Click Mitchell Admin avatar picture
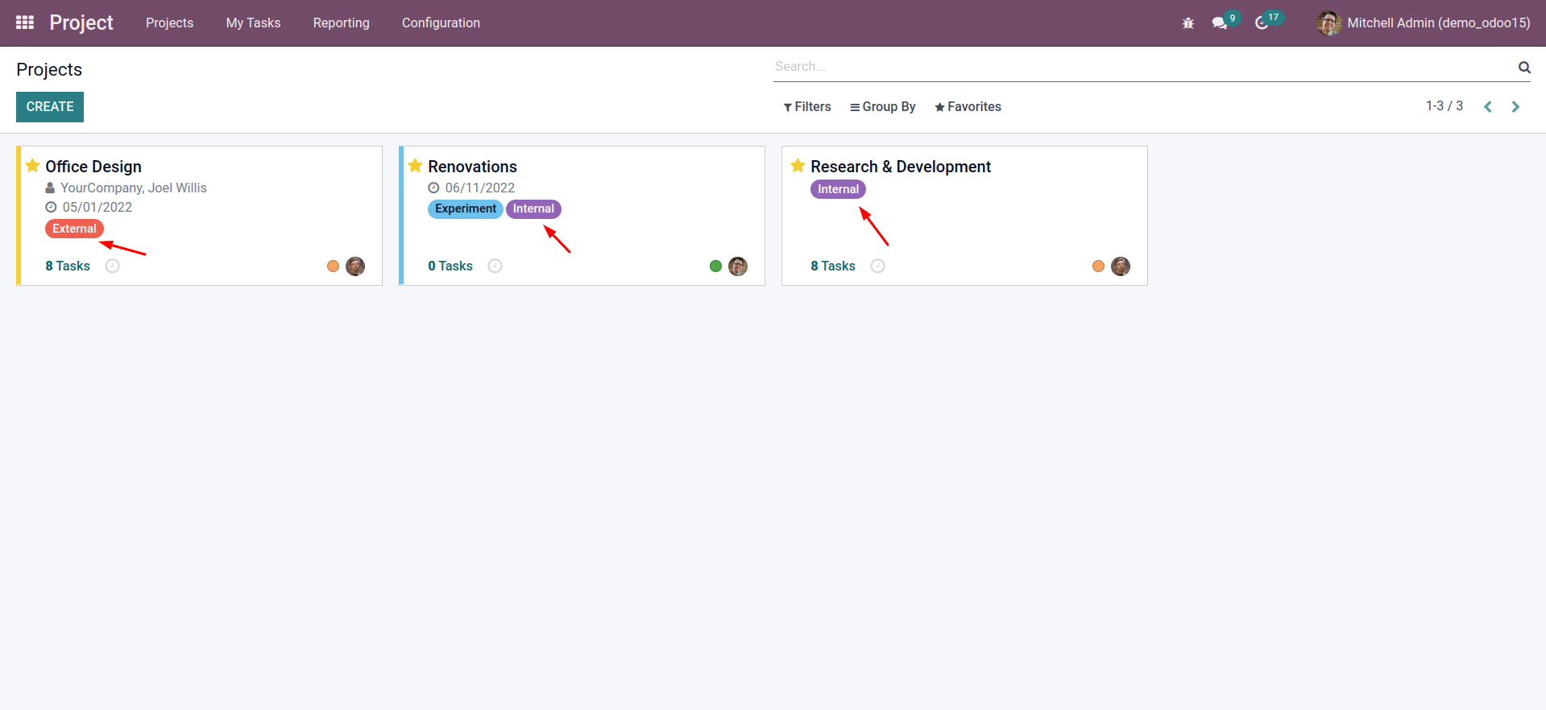 click(1328, 23)
